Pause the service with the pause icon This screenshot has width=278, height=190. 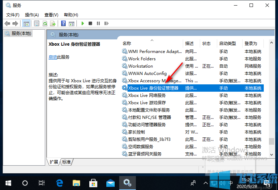(x=98, y=23)
